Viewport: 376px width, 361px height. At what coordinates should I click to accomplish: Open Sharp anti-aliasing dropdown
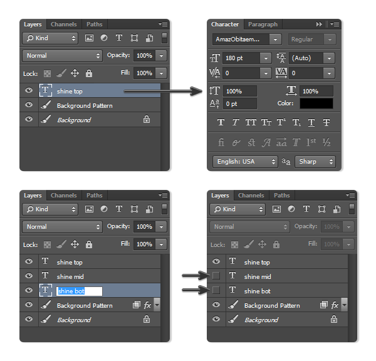(315, 162)
